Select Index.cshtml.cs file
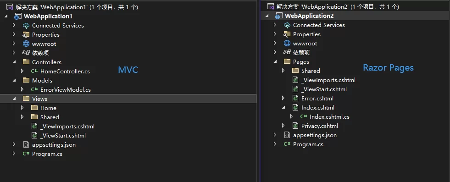This screenshot has width=450, height=182. (x=329, y=116)
